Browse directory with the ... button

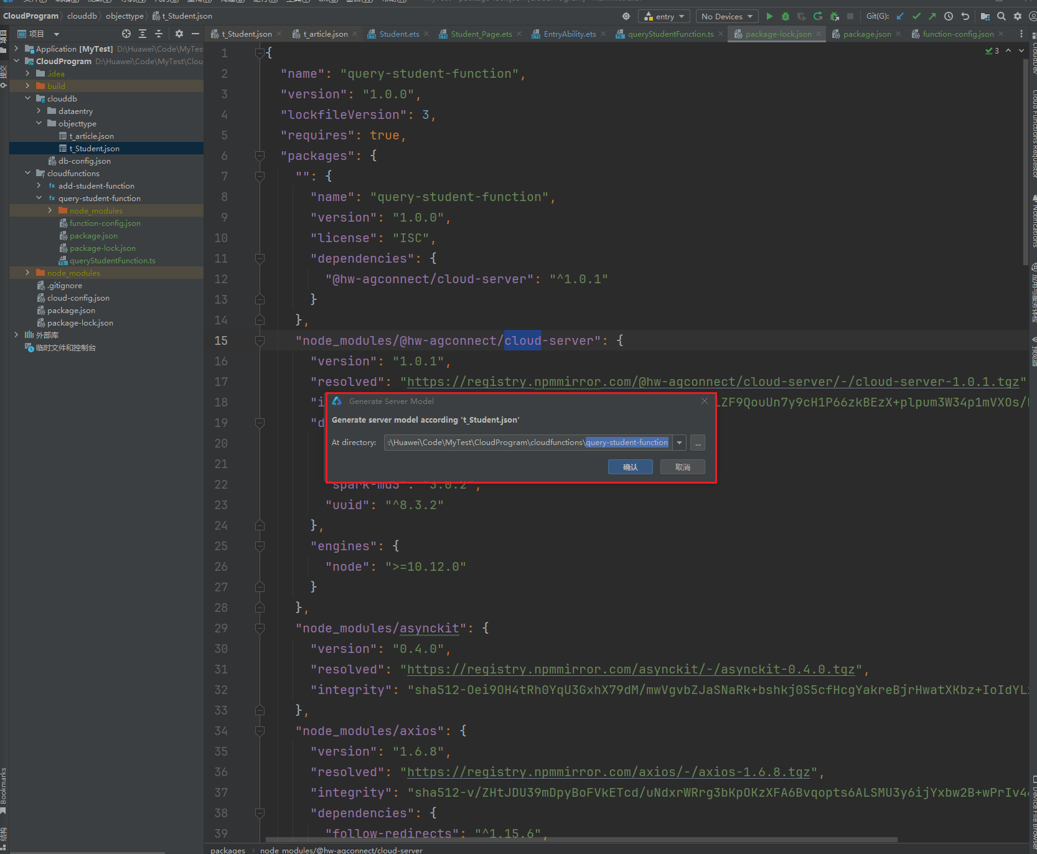(x=698, y=443)
